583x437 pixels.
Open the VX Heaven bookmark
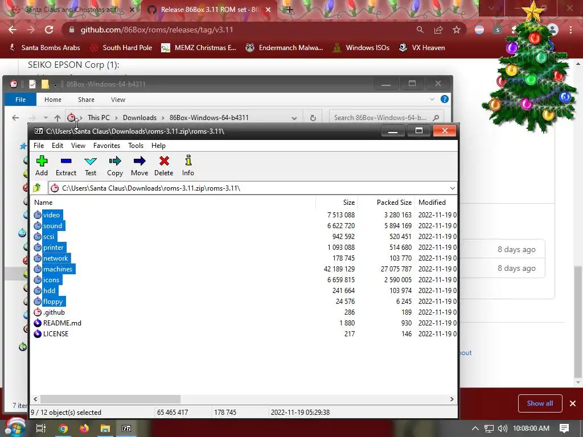(422, 48)
